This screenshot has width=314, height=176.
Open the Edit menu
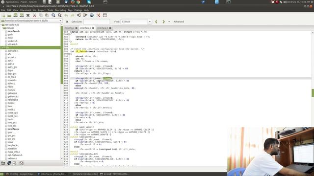click(9, 10)
